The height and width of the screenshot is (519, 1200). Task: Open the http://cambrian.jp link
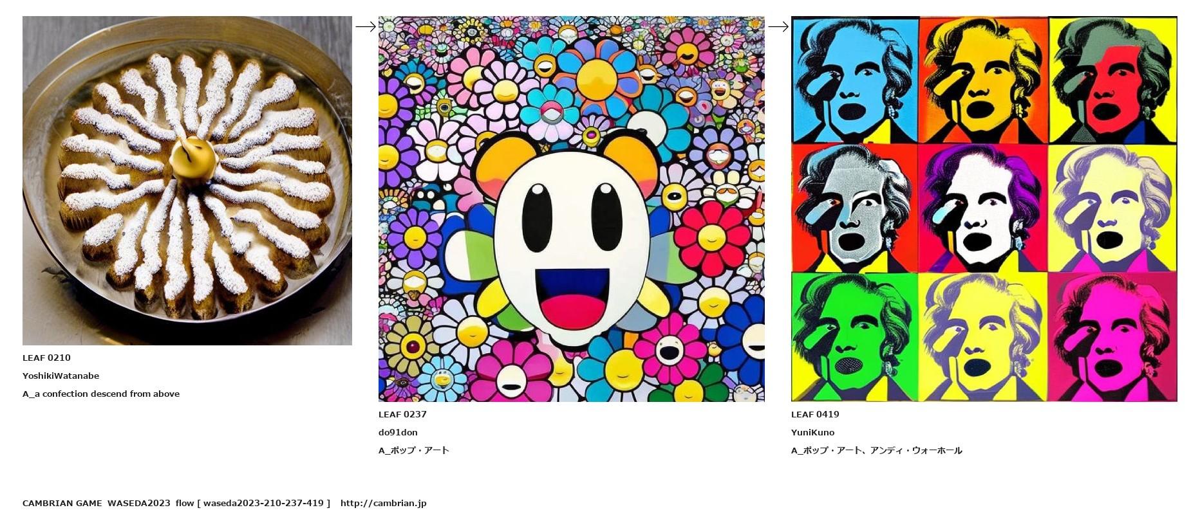tap(384, 503)
